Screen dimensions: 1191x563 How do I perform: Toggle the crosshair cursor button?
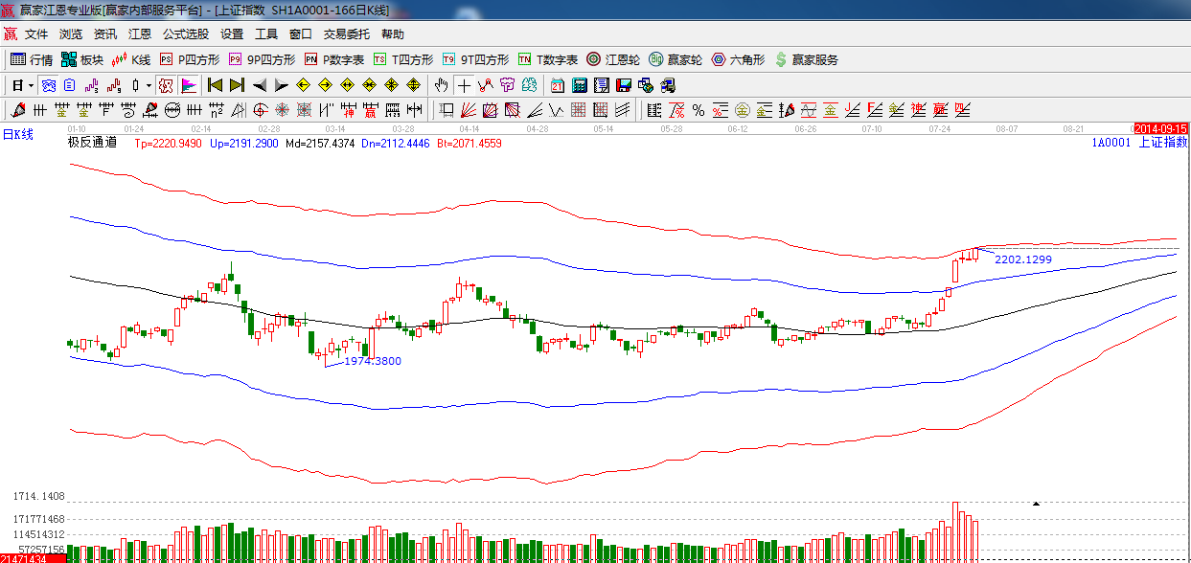[464, 85]
